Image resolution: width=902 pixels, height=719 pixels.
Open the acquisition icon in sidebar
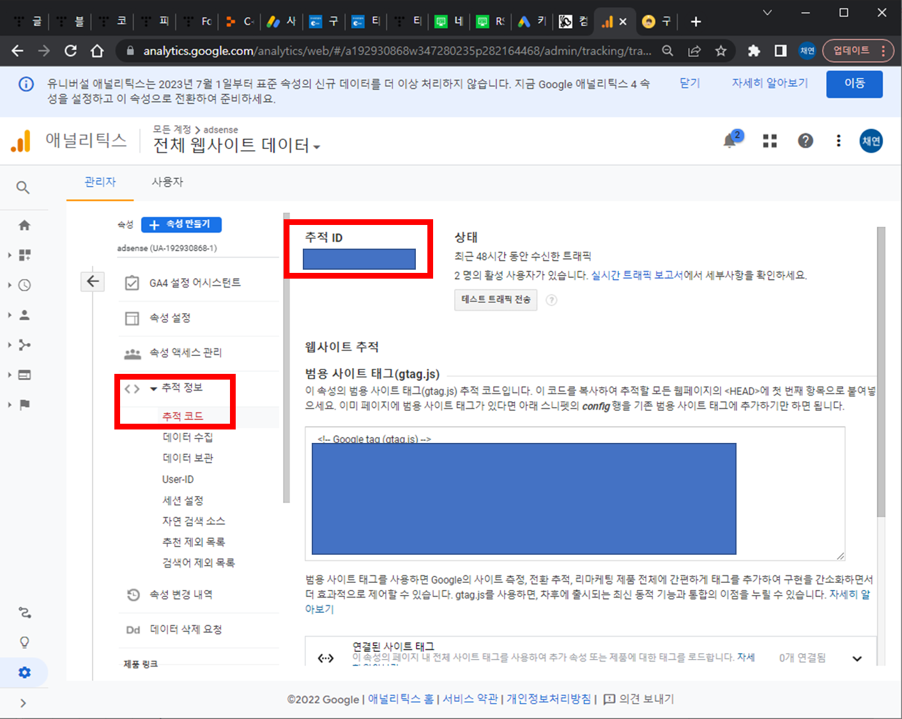click(x=24, y=345)
